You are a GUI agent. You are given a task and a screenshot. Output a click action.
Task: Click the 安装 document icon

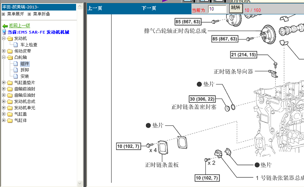point(16,76)
